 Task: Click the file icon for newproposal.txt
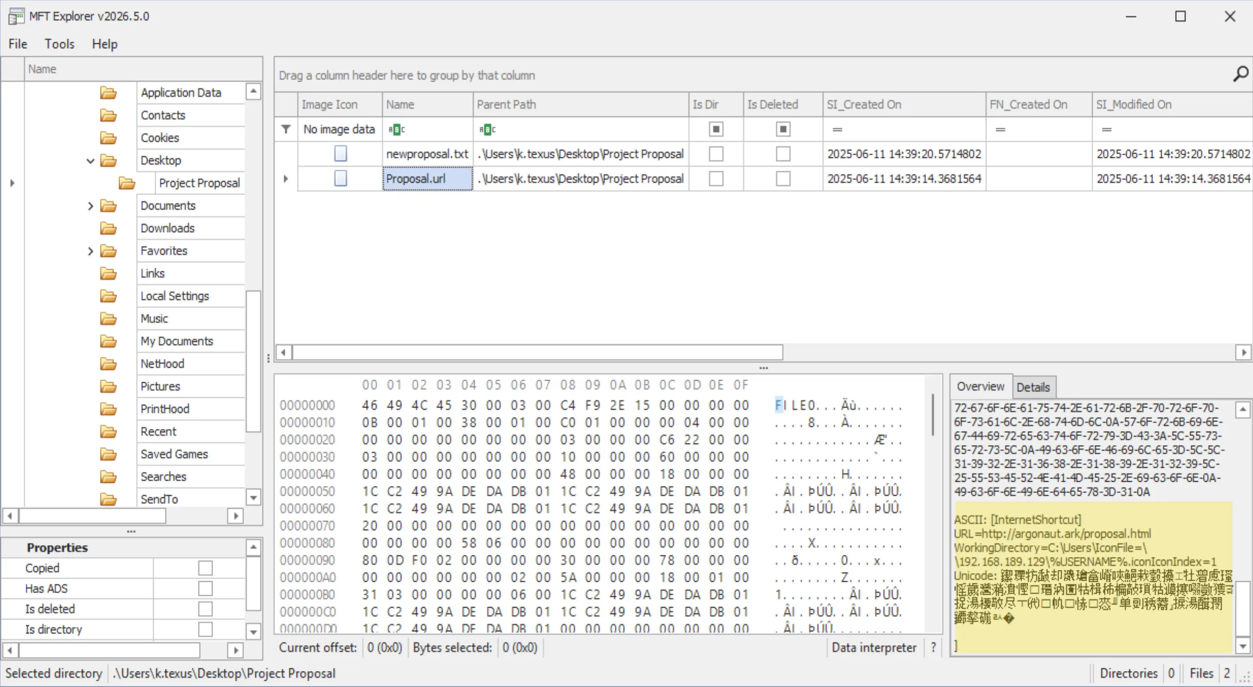340,154
